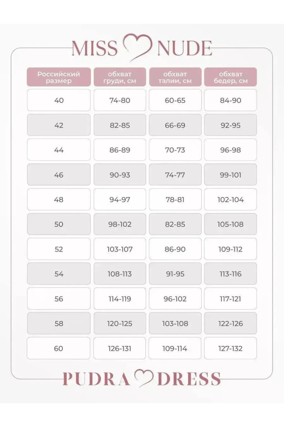The image size is (284, 427).
Task: Click the 86-89 bust measurement cell
Action: point(120,150)
